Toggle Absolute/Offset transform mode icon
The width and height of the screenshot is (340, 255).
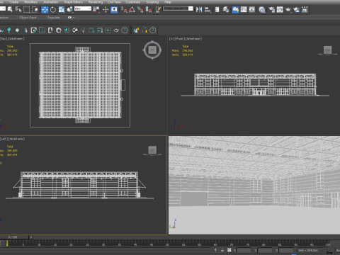click(229, 250)
